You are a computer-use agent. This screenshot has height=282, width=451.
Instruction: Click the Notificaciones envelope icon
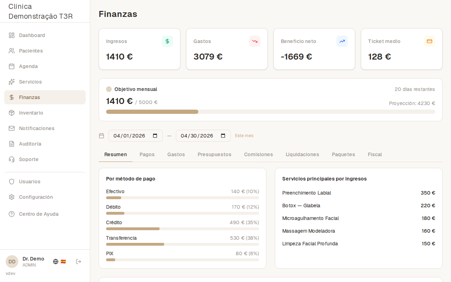click(11, 128)
